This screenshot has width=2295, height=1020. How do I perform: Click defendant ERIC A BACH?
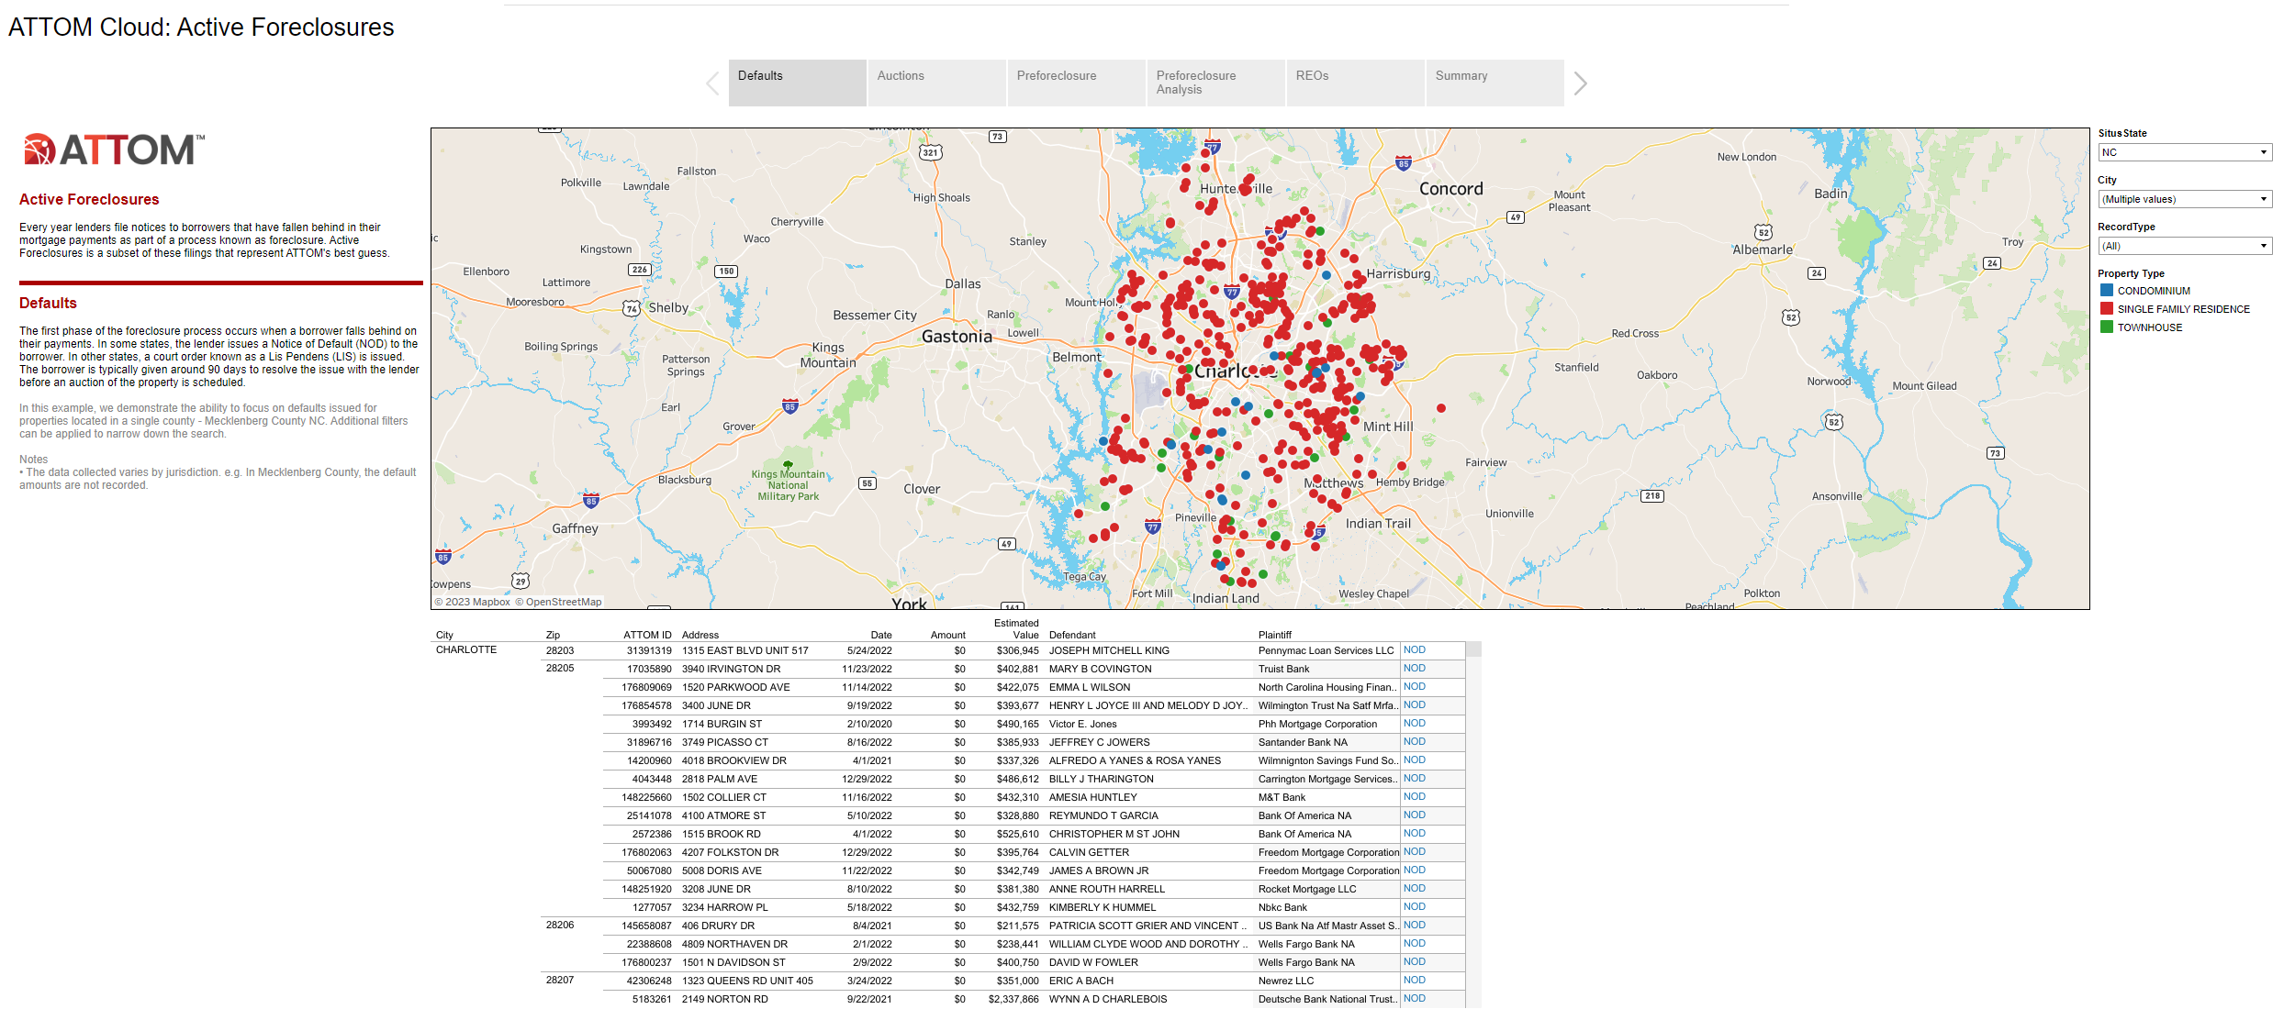[1081, 981]
